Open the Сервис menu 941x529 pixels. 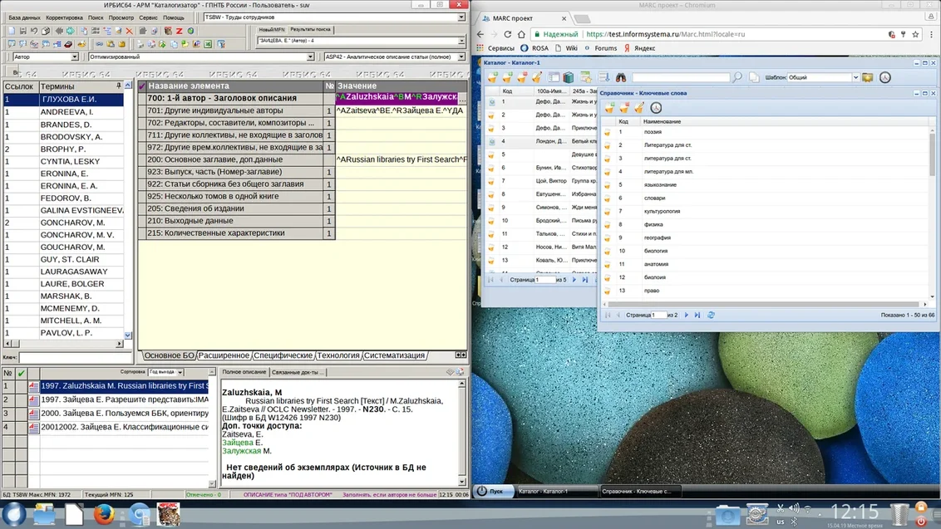coord(148,17)
